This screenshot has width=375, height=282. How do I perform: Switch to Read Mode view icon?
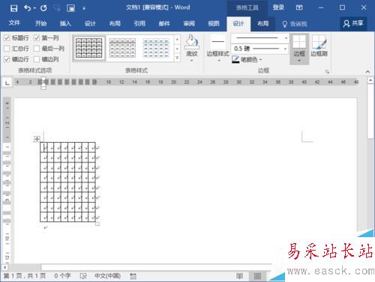point(239,276)
